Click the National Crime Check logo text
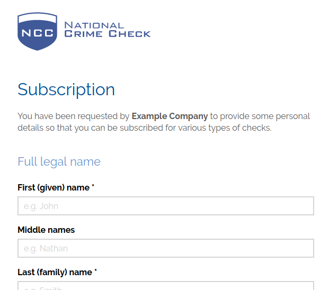 tap(107, 30)
